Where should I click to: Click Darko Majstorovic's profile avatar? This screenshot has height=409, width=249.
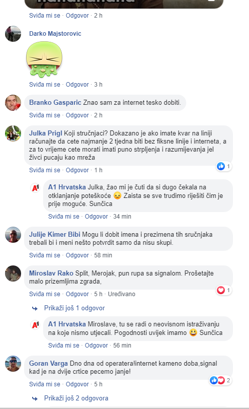(x=13, y=34)
